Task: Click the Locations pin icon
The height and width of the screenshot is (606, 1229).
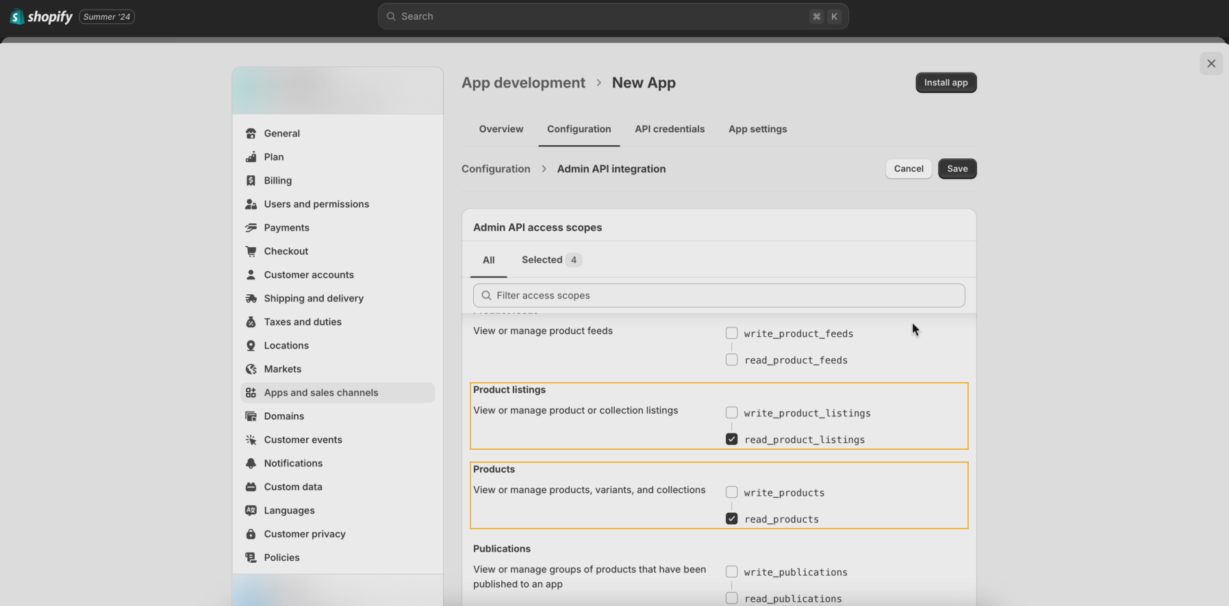Action: point(251,346)
